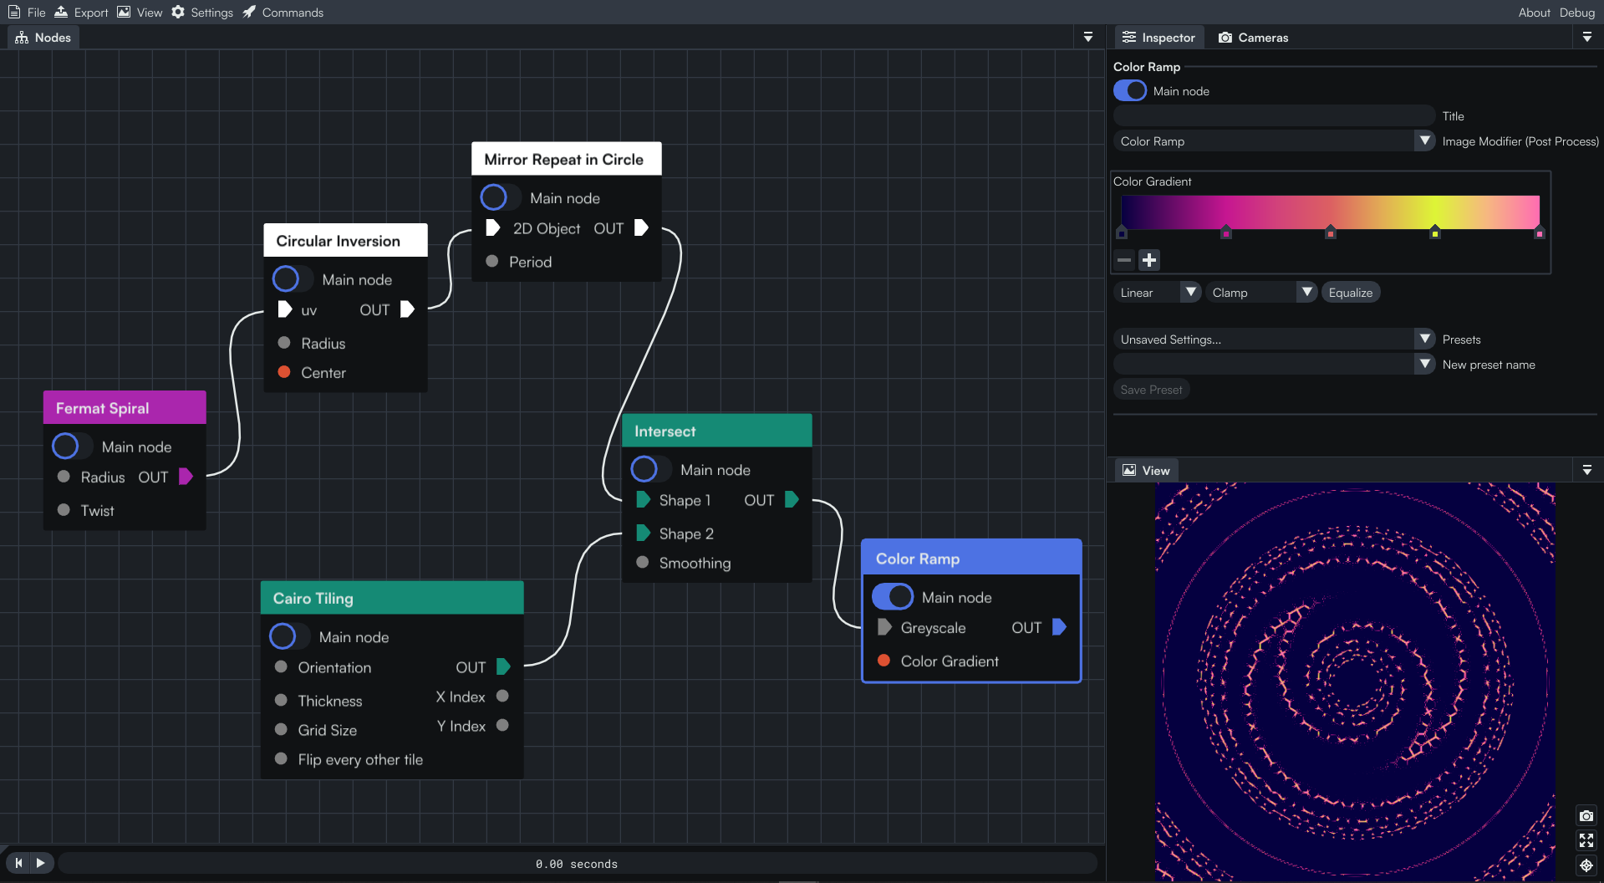This screenshot has height=883, width=1604.
Task: Open the Linear interpolation dropdown
Action: click(x=1158, y=292)
